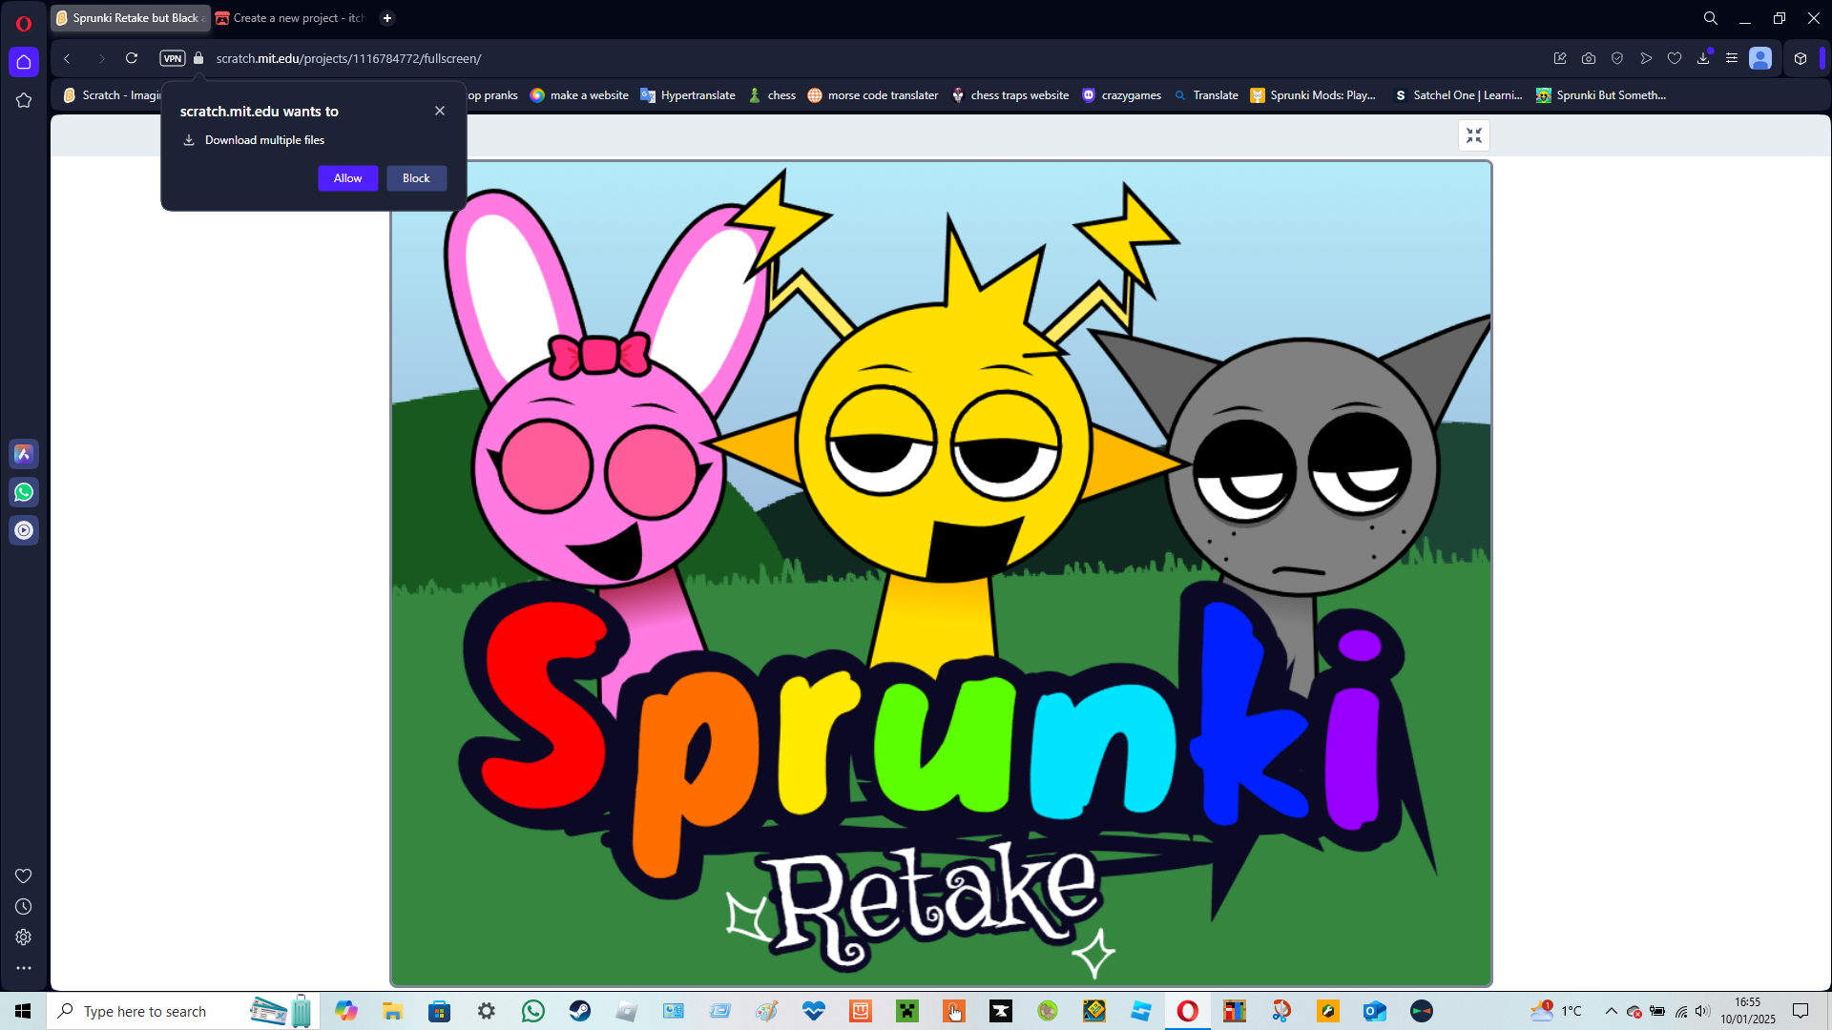Open the browser downloads panel

1703,58
